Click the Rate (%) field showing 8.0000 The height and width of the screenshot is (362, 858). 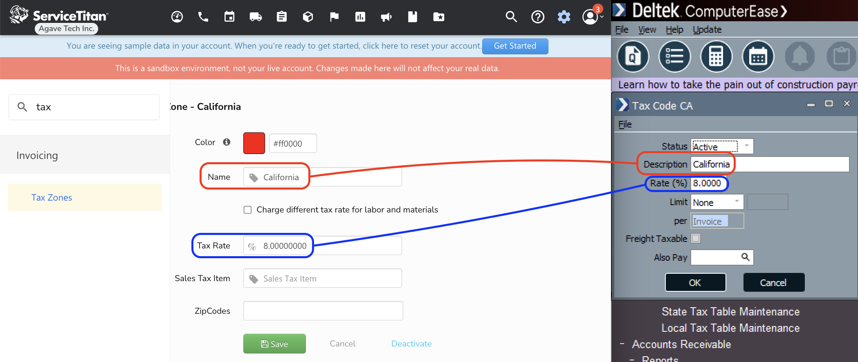pyautogui.click(x=709, y=183)
